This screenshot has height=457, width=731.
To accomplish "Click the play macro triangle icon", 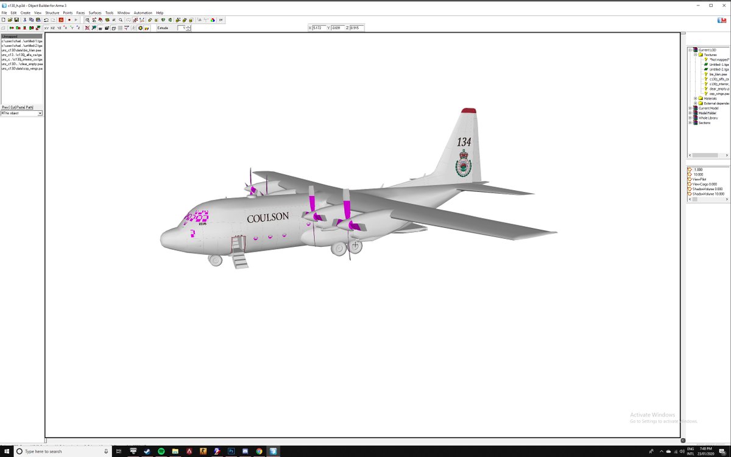I will [x=76, y=19].
